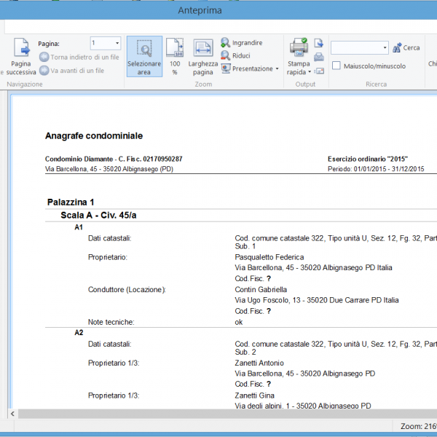Click the export icon beside Stampa rapida
The width and height of the screenshot is (437, 437).
[x=318, y=44]
